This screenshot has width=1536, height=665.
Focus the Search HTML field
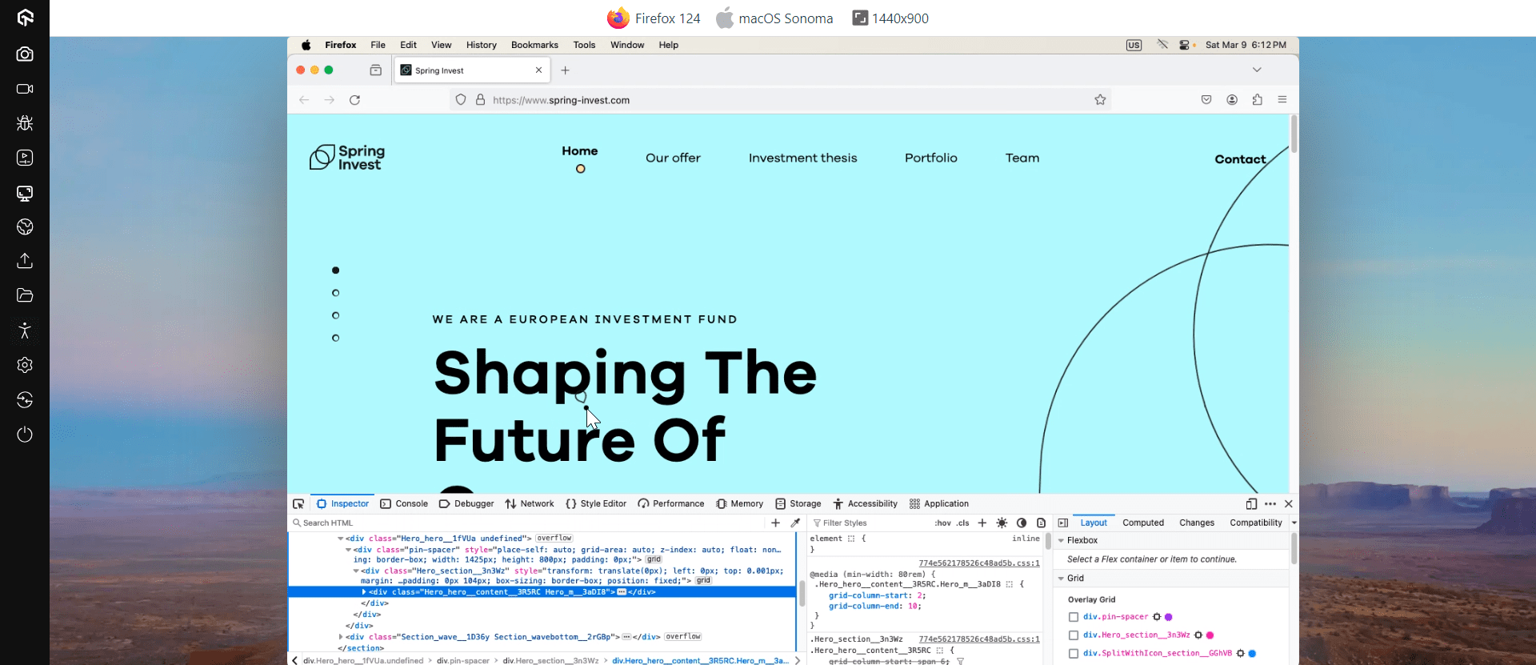click(528, 523)
